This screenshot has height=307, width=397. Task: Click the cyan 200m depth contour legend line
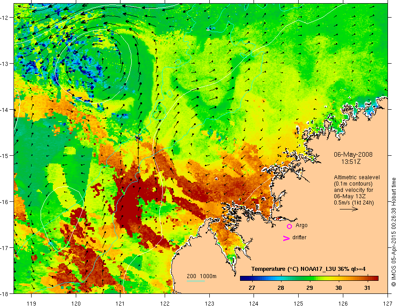tap(196, 281)
